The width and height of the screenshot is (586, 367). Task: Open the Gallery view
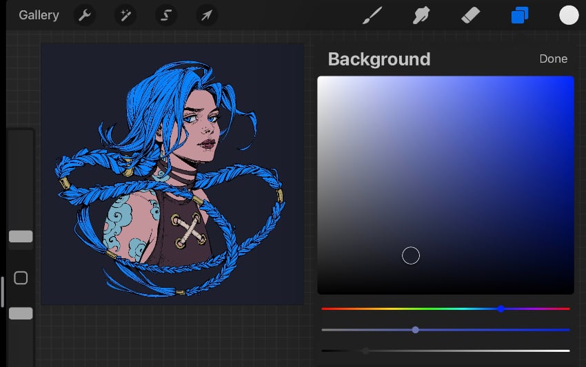pyautogui.click(x=39, y=15)
